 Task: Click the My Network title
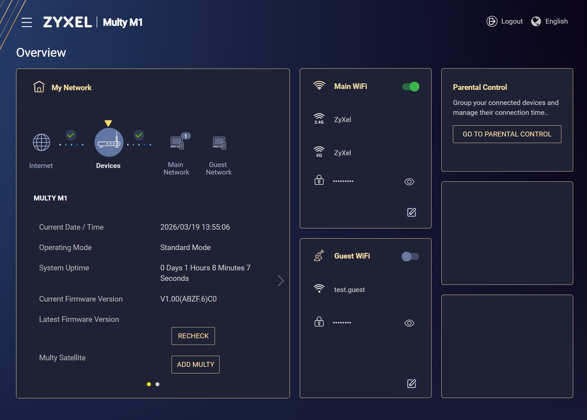72,88
